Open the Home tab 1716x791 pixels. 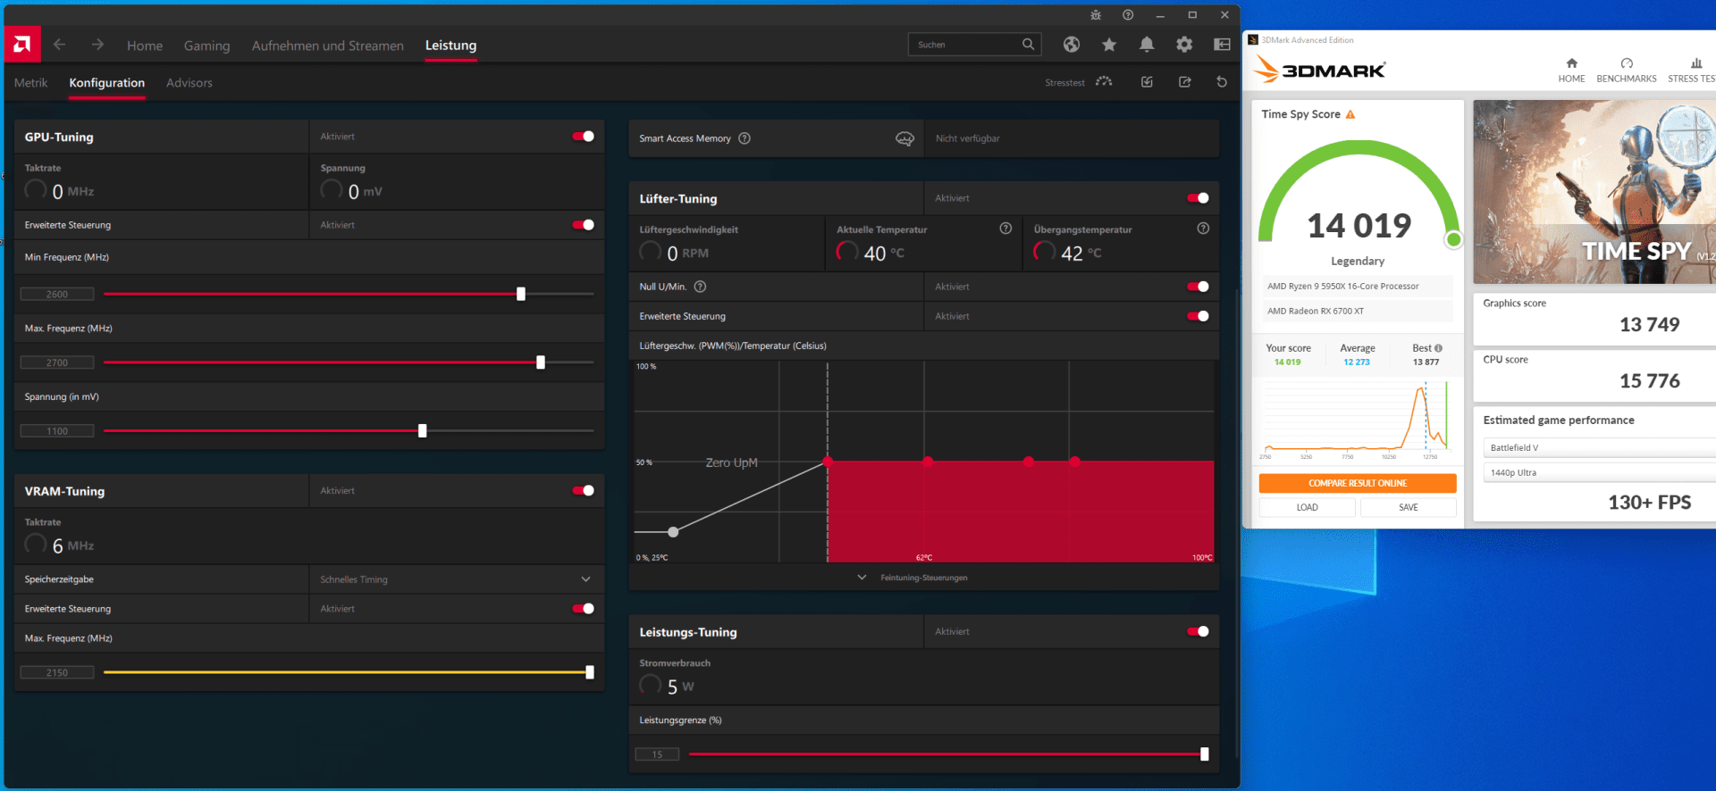click(x=145, y=46)
